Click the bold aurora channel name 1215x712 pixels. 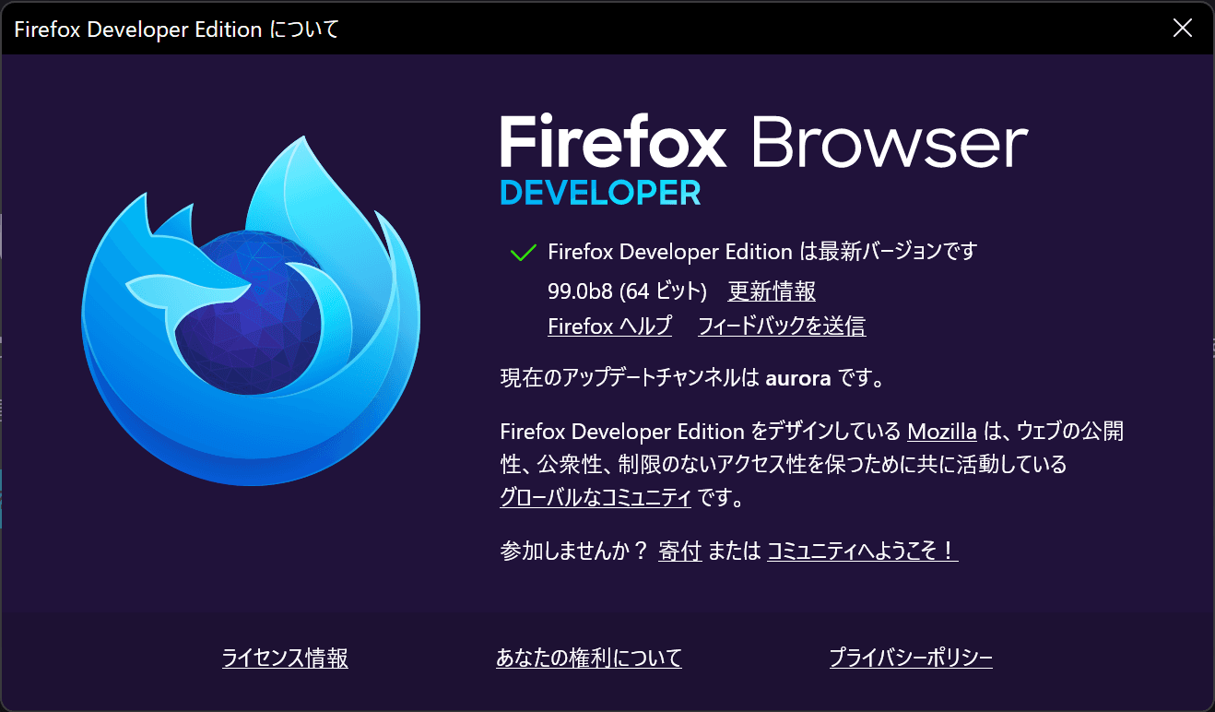click(798, 378)
